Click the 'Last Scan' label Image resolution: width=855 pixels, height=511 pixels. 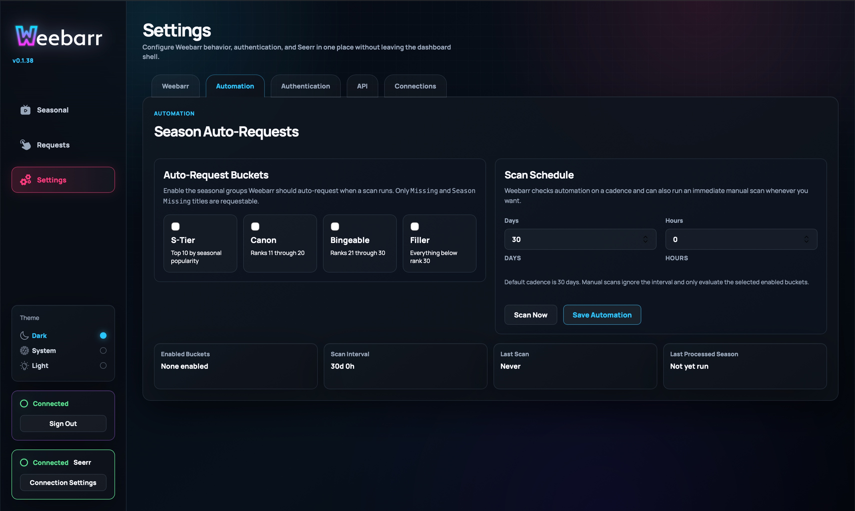click(x=514, y=354)
